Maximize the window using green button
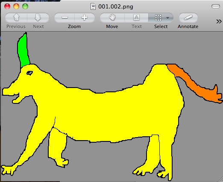 (x=25, y=6)
